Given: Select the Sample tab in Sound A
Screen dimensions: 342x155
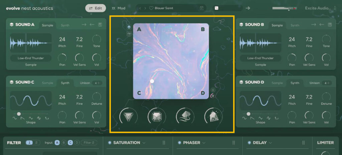Looking at the screenshot, I should pos(47,25).
